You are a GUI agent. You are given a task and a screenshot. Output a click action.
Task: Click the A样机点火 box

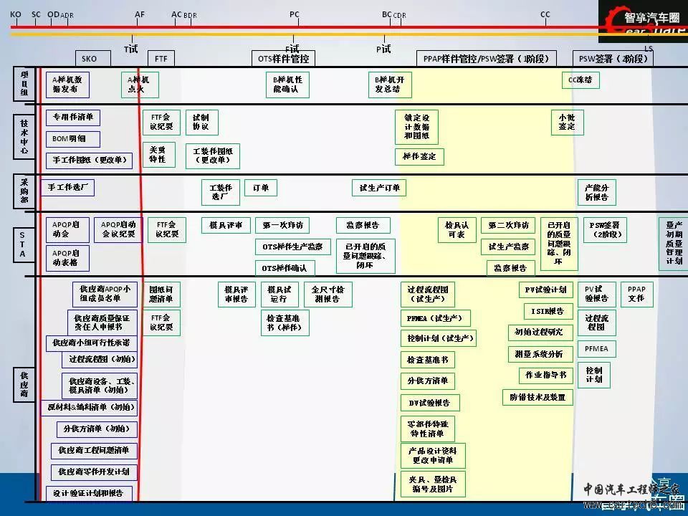[139, 85]
